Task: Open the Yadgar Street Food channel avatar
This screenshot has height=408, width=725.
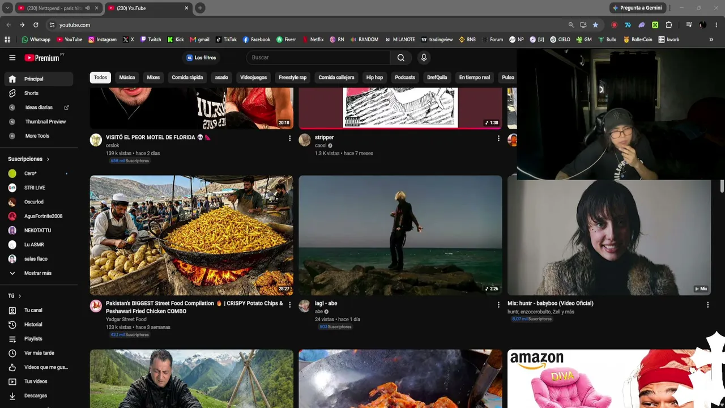Action: coord(96,306)
